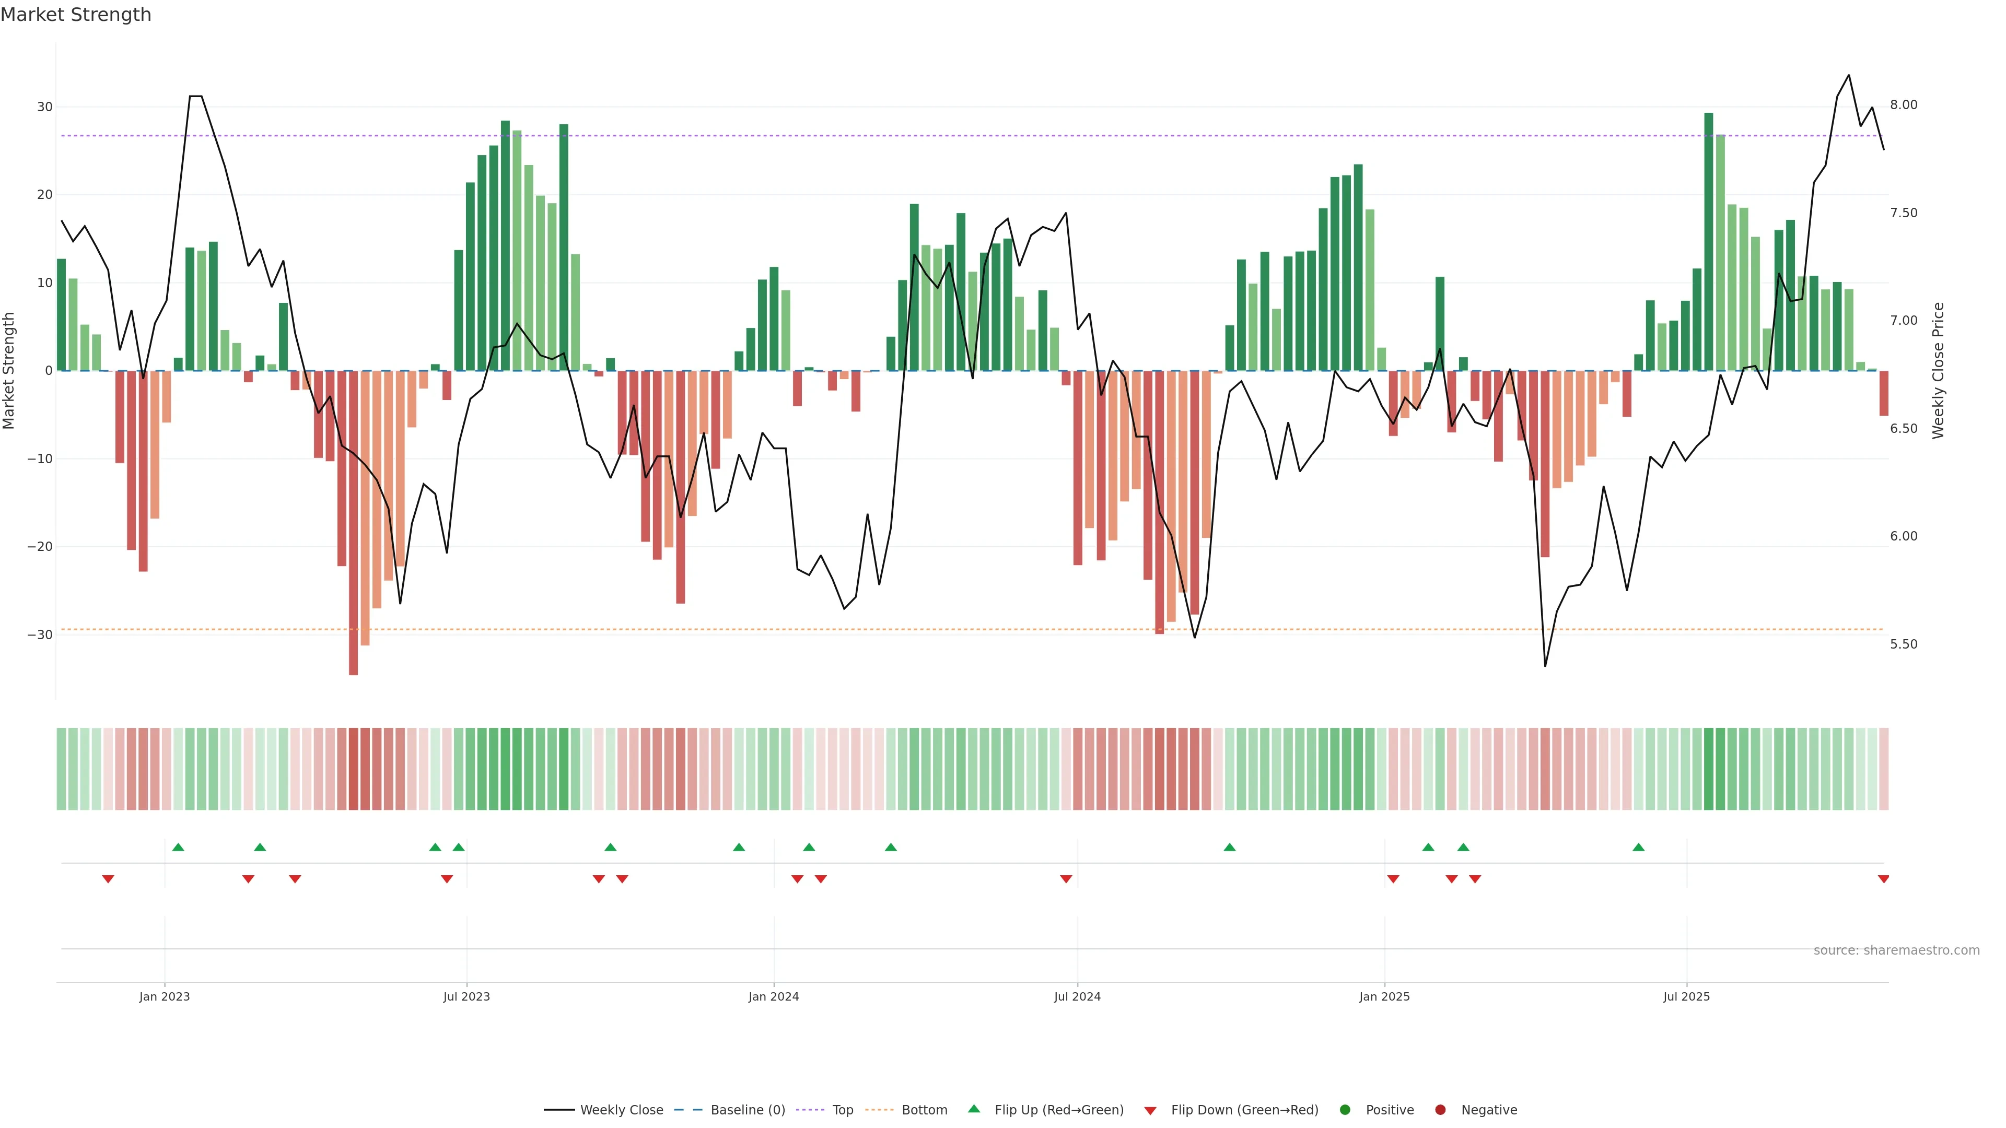The image size is (2006, 1128).
Task: Click the leftmost red flip-down triangle marker
Action: pyautogui.click(x=108, y=879)
